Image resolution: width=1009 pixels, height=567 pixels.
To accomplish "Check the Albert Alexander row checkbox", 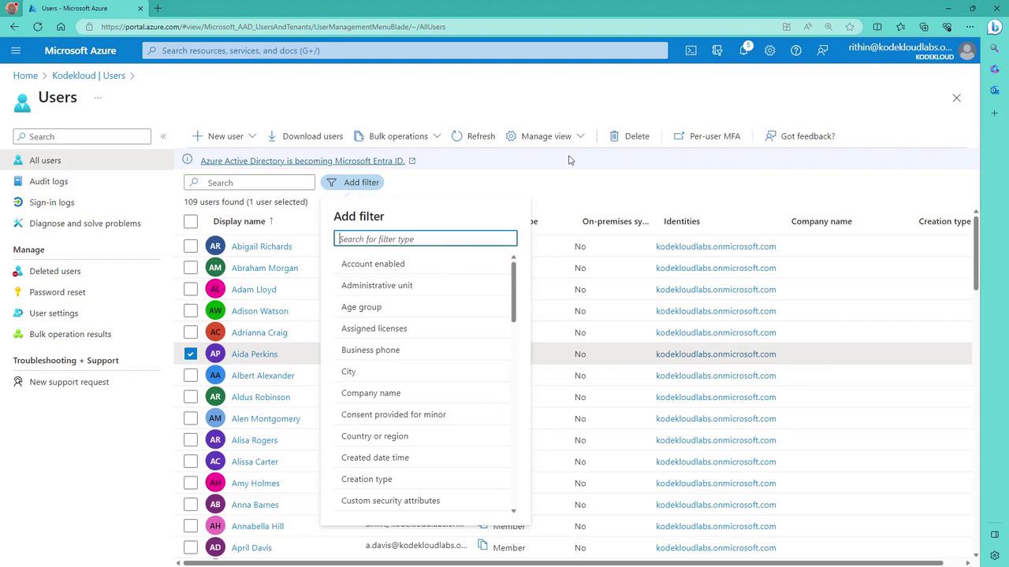I will pos(191,376).
